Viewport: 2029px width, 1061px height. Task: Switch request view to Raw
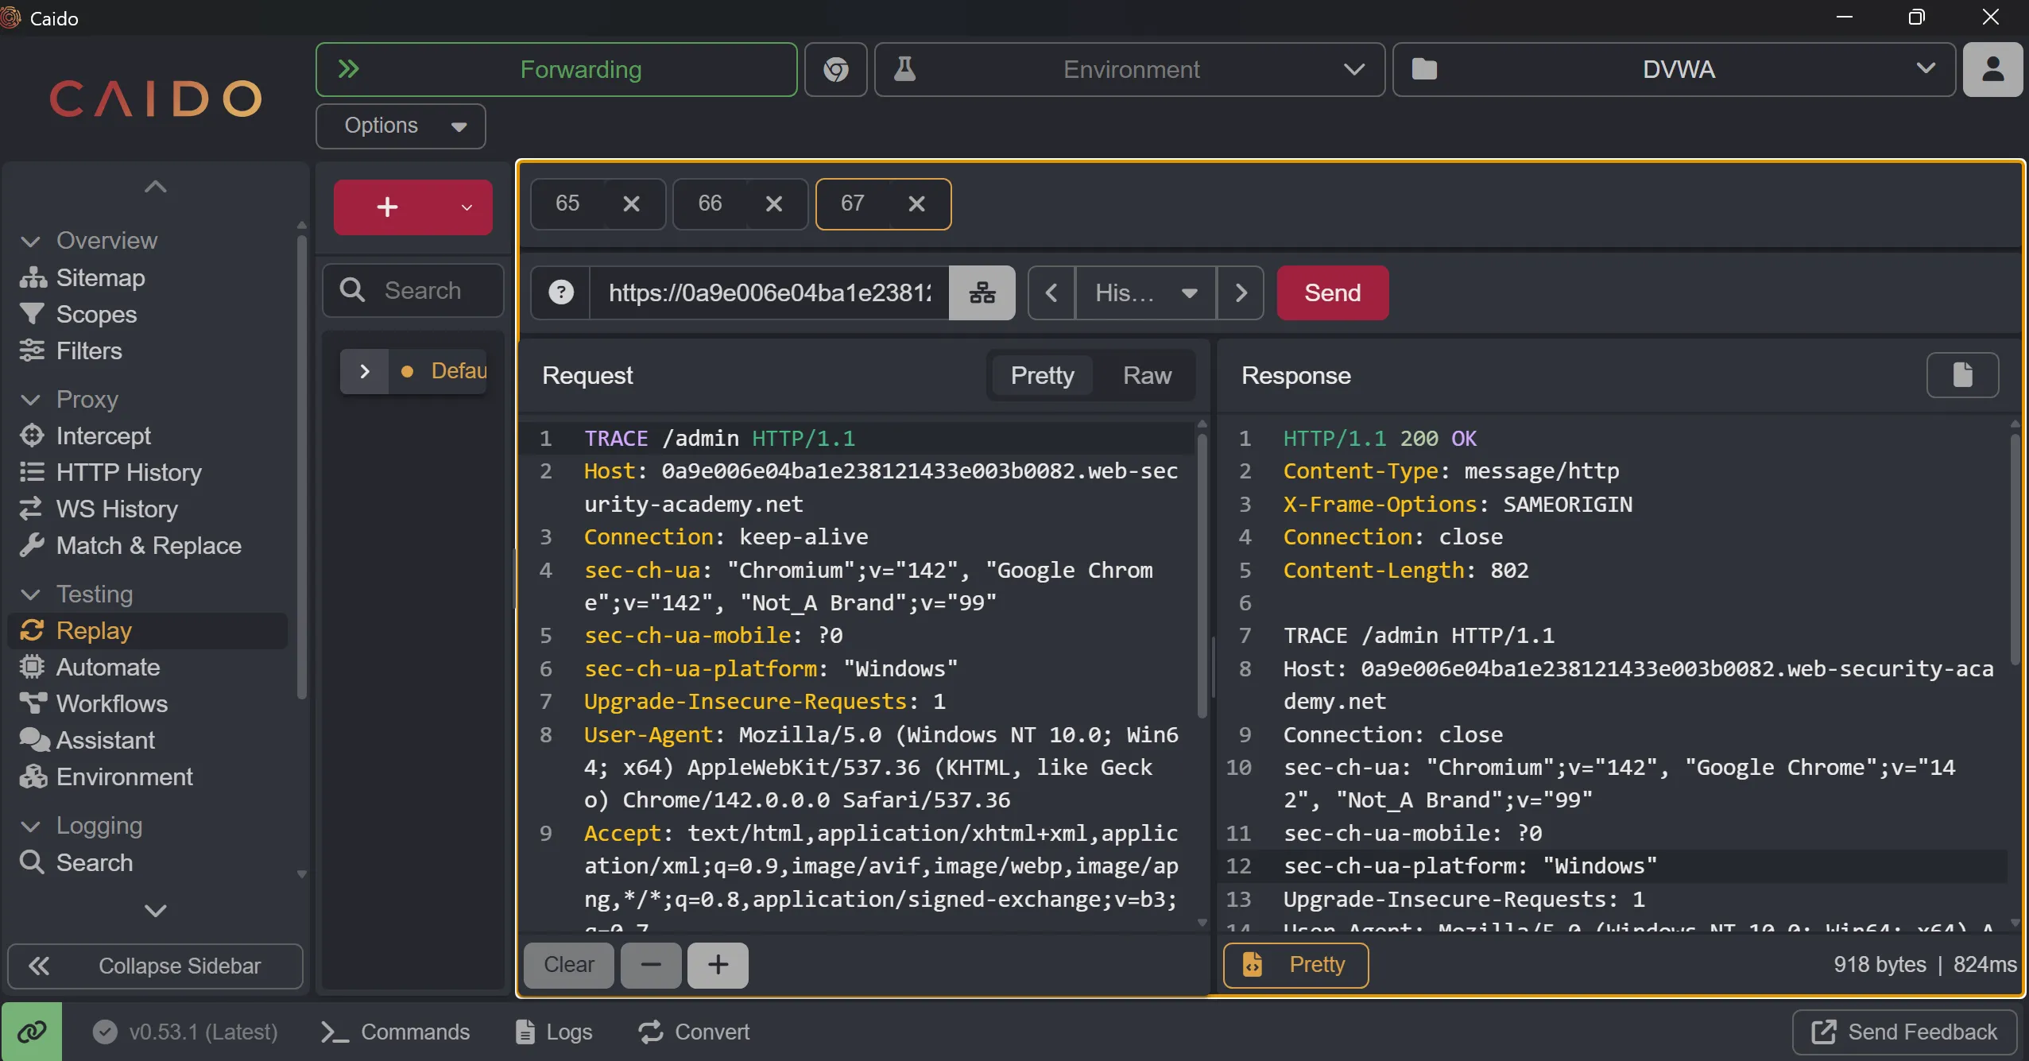tap(1146, 375)
